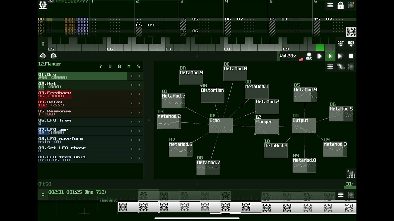Click the keyboard up/down arrows expander
Viewport: 394px width, 221px height.
pos(43,44)
